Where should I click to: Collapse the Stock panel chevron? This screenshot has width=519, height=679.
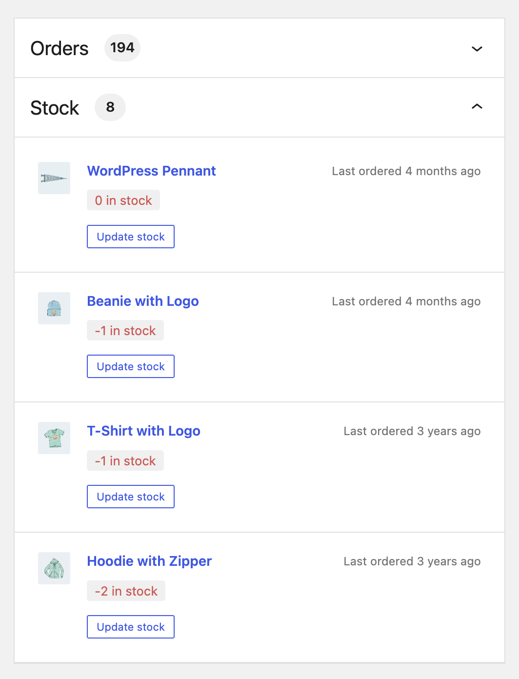tap(477, 106)
